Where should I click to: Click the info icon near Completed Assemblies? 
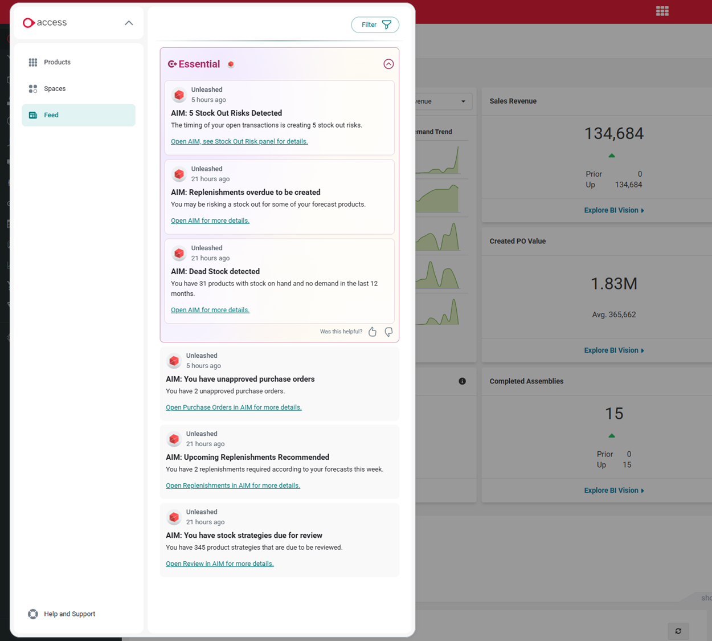coord(463,381)
